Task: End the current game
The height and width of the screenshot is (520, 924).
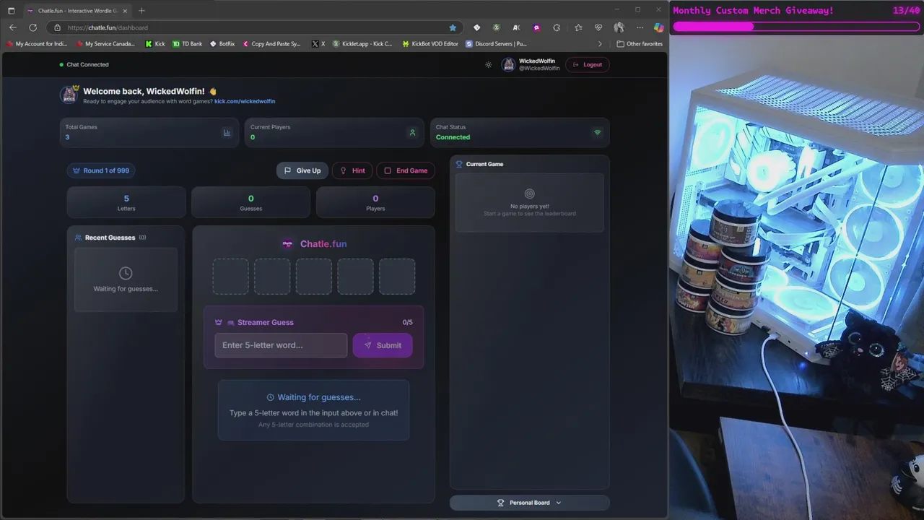Action: [406, 170]
